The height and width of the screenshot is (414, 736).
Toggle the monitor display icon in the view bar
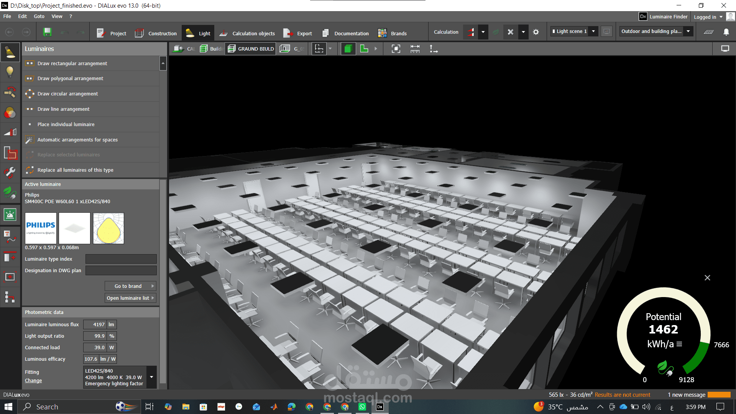pyautogui.click(x=725, y=49)
